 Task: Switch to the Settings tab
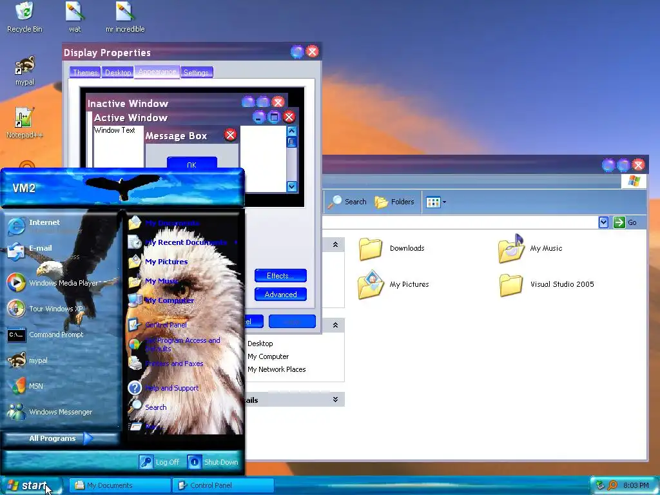tap(196, 72)
